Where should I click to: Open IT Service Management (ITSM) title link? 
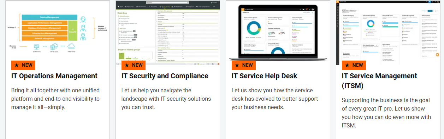(379, 81)
